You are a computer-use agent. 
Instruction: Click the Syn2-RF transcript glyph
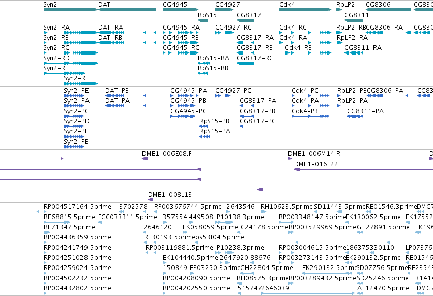pyautogui.click(x=64, y=73)
